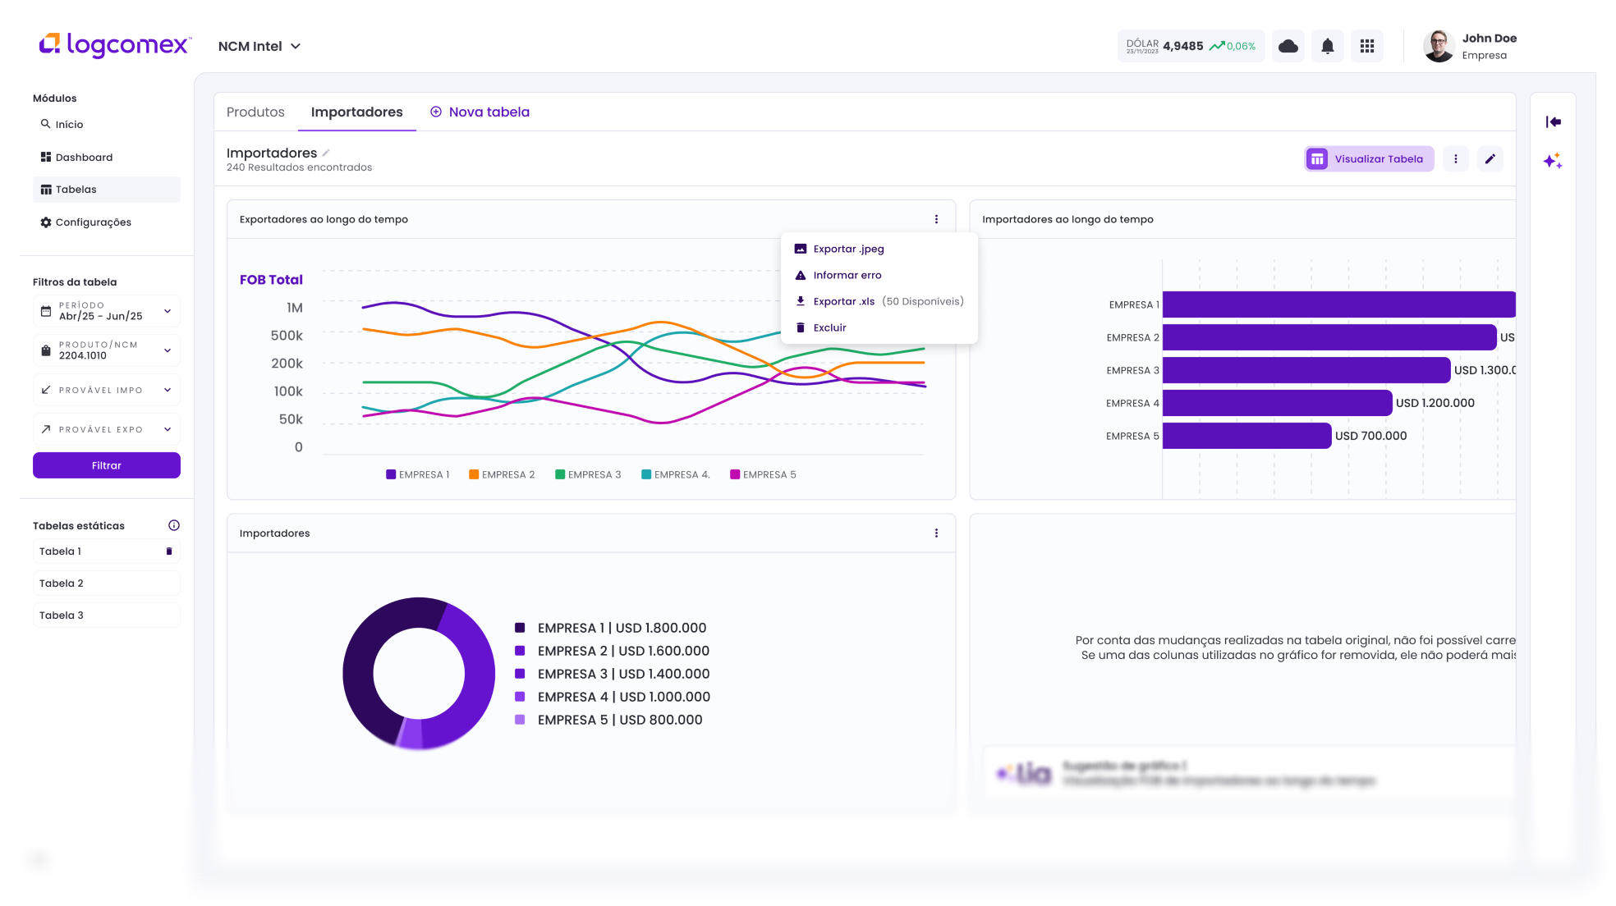Click the AI sparkle assistant icon

click(1552, 161)
